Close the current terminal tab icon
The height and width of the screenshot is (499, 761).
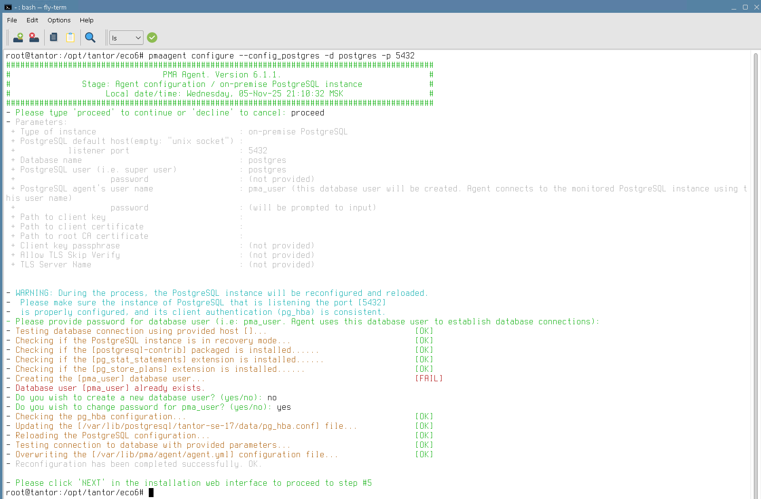pyautogui.click(x=34, y=38)
